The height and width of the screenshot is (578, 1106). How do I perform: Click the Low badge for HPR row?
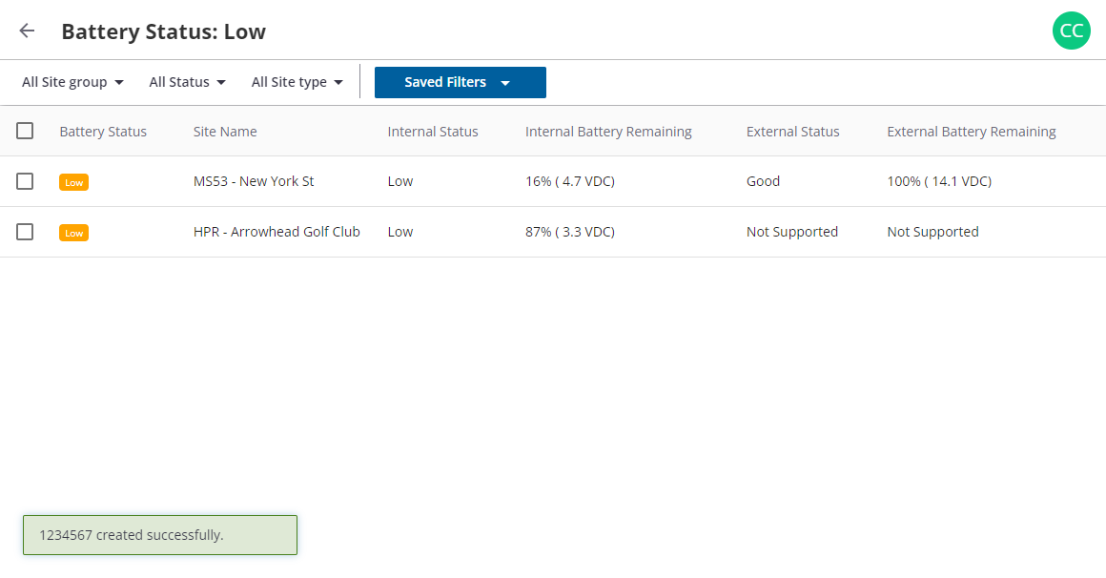tap(74, 233)
